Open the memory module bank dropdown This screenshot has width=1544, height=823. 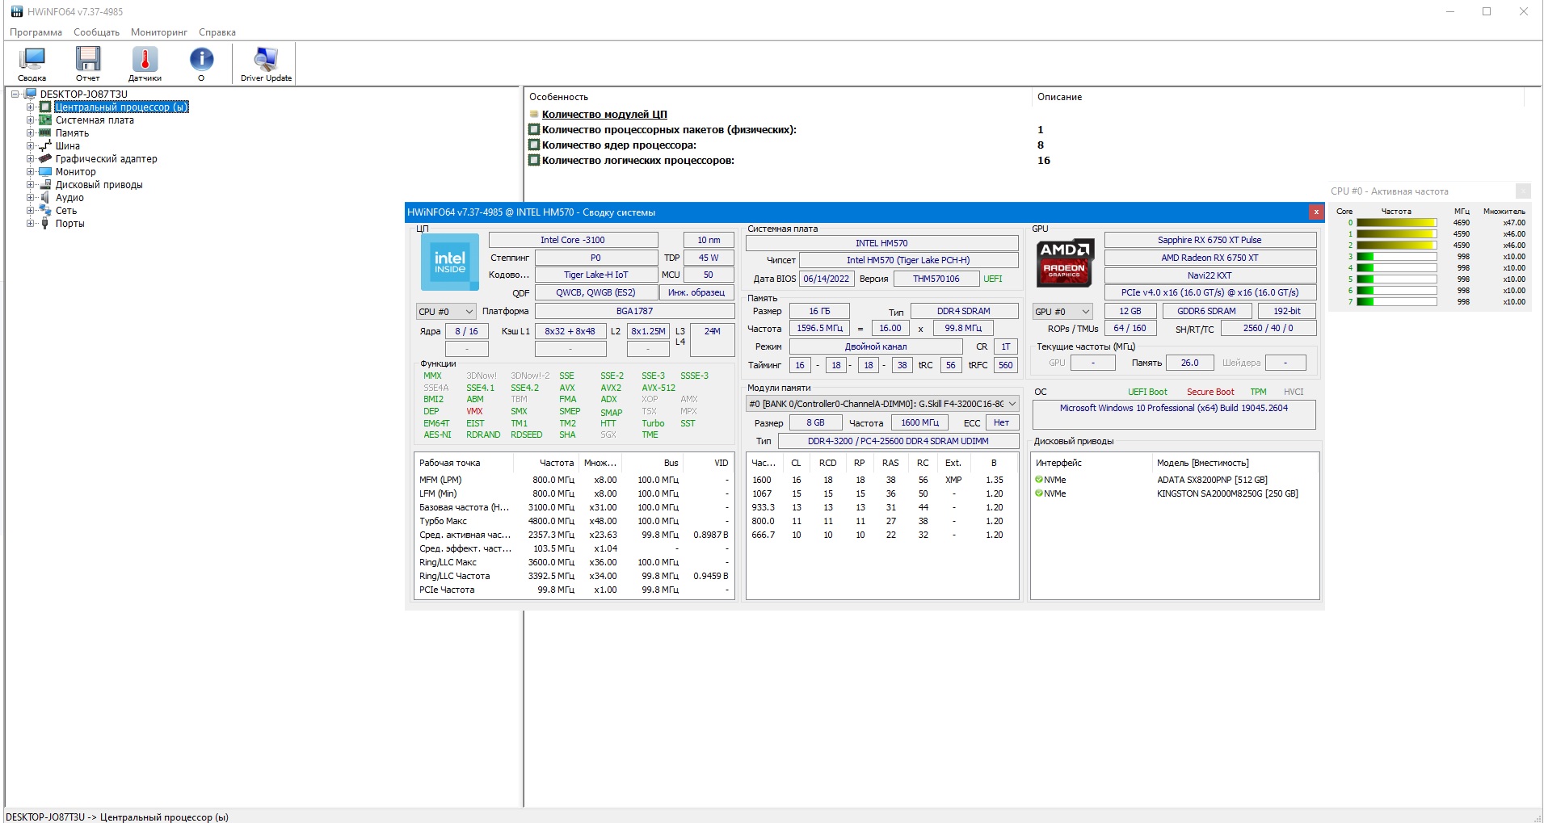click(881, 404)
